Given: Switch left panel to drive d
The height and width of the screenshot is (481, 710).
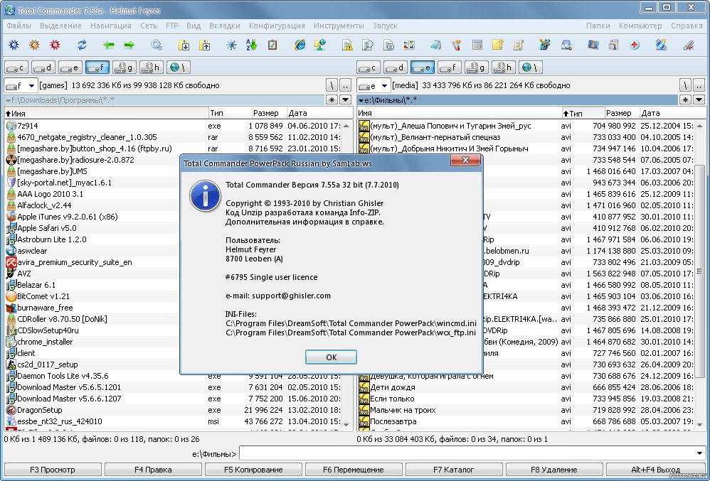Looking at the screenshot, I should click(x=43, y=67).
